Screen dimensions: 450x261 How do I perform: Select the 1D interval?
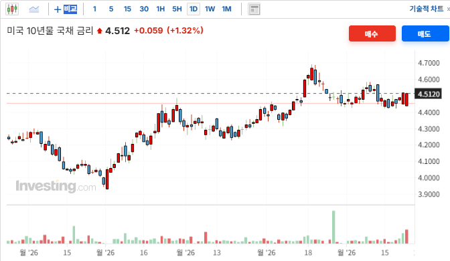coord(194,9)
